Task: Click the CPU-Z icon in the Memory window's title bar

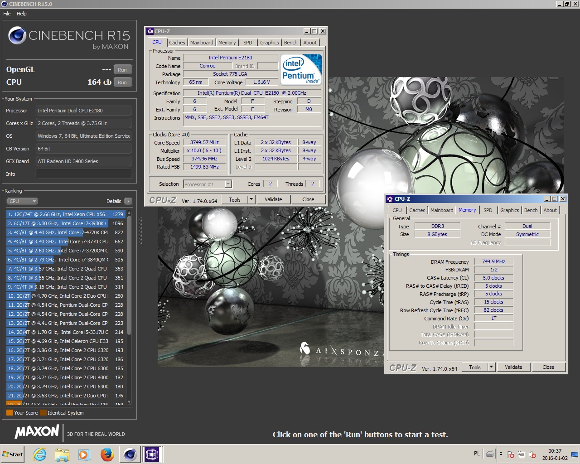Action: pyautogui.click(x=390, y=199)
